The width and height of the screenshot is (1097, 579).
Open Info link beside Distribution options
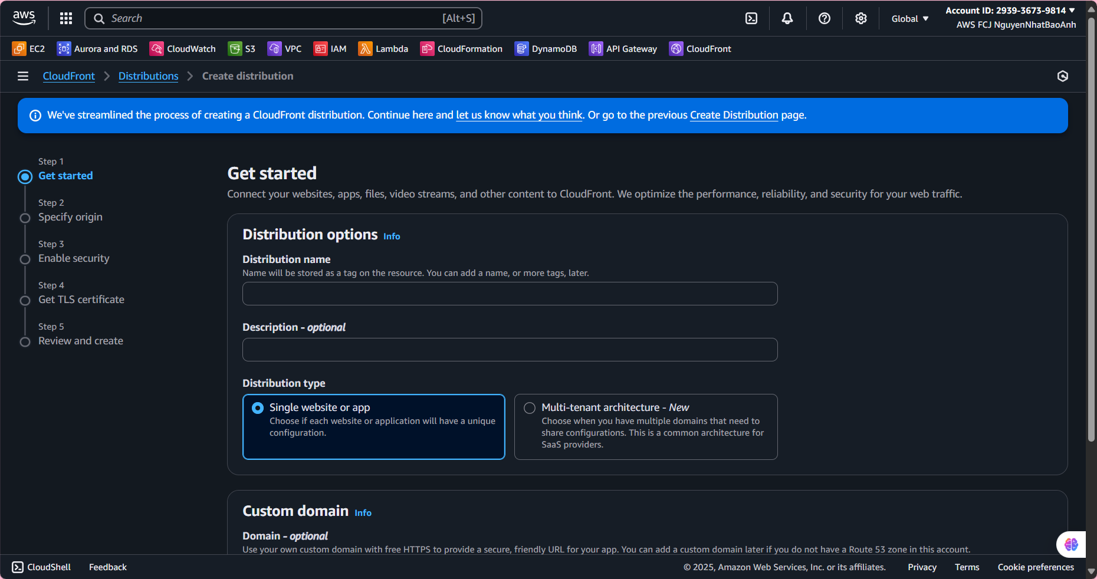click(392, 236)
